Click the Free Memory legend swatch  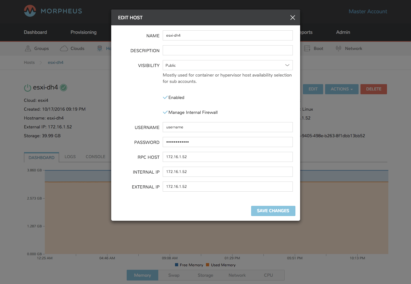(177, 265)
